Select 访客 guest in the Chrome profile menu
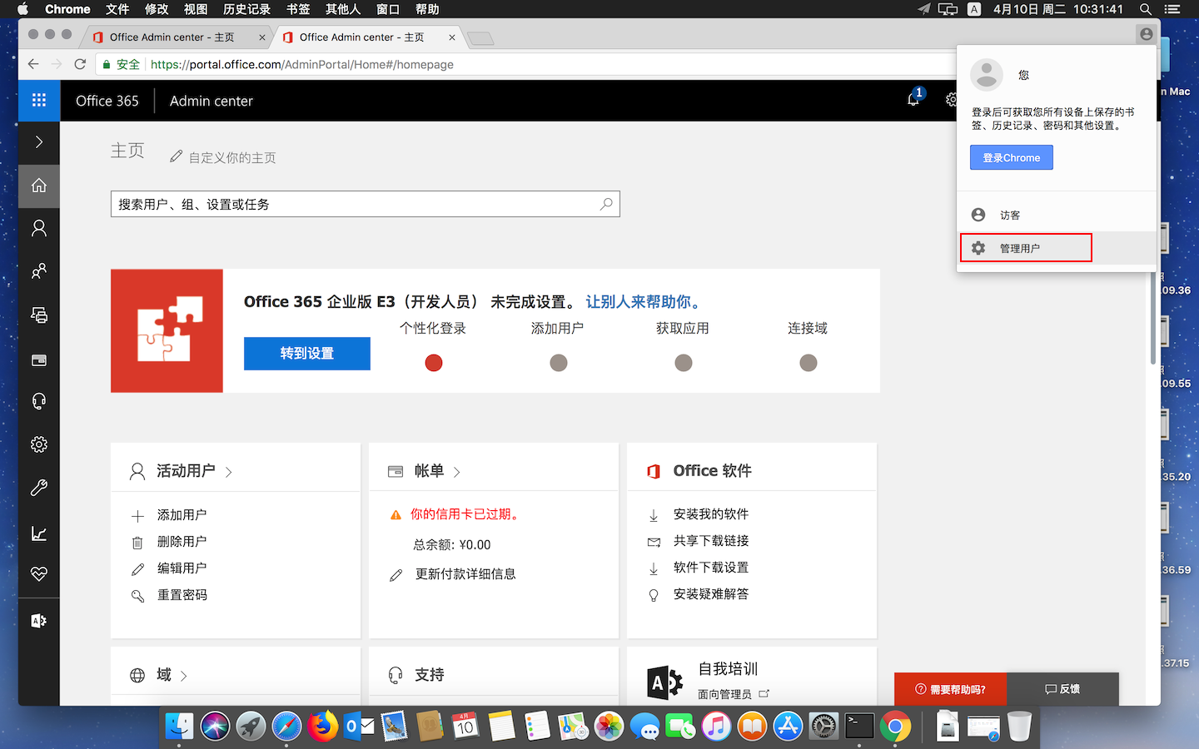This screenshot has height=749, width=1199. [1057, 215]
